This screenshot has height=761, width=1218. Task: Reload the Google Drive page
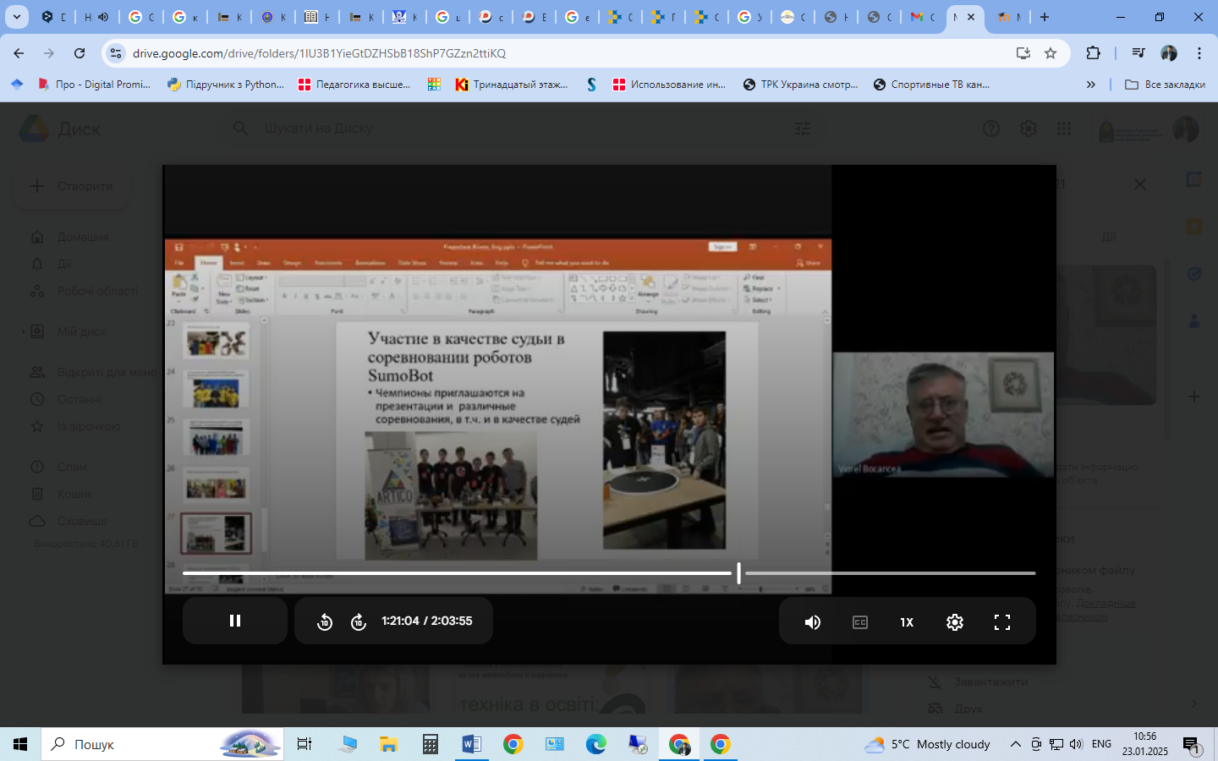coord(80,53)
